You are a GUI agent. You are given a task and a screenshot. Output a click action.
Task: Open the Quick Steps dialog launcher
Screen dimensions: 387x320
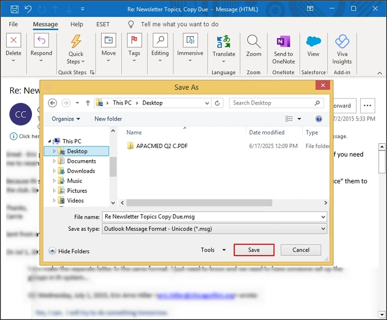92,72
